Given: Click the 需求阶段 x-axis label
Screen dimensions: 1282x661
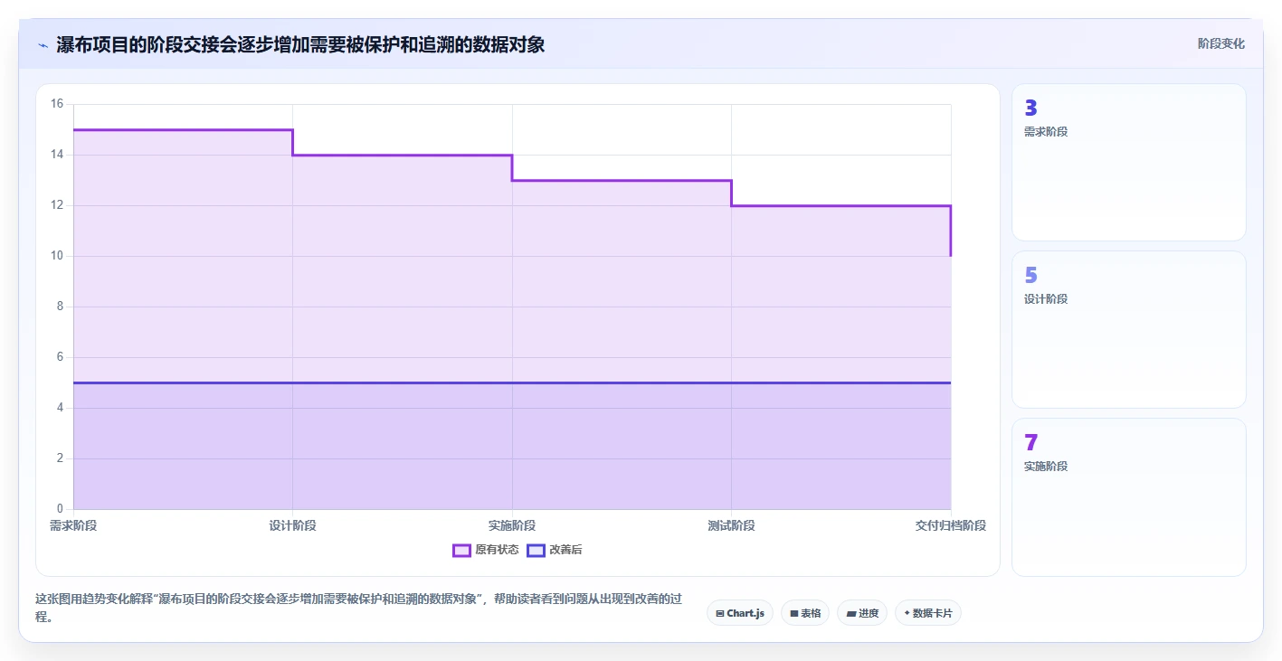Looking at the screenshot, I should pos(73,525).
